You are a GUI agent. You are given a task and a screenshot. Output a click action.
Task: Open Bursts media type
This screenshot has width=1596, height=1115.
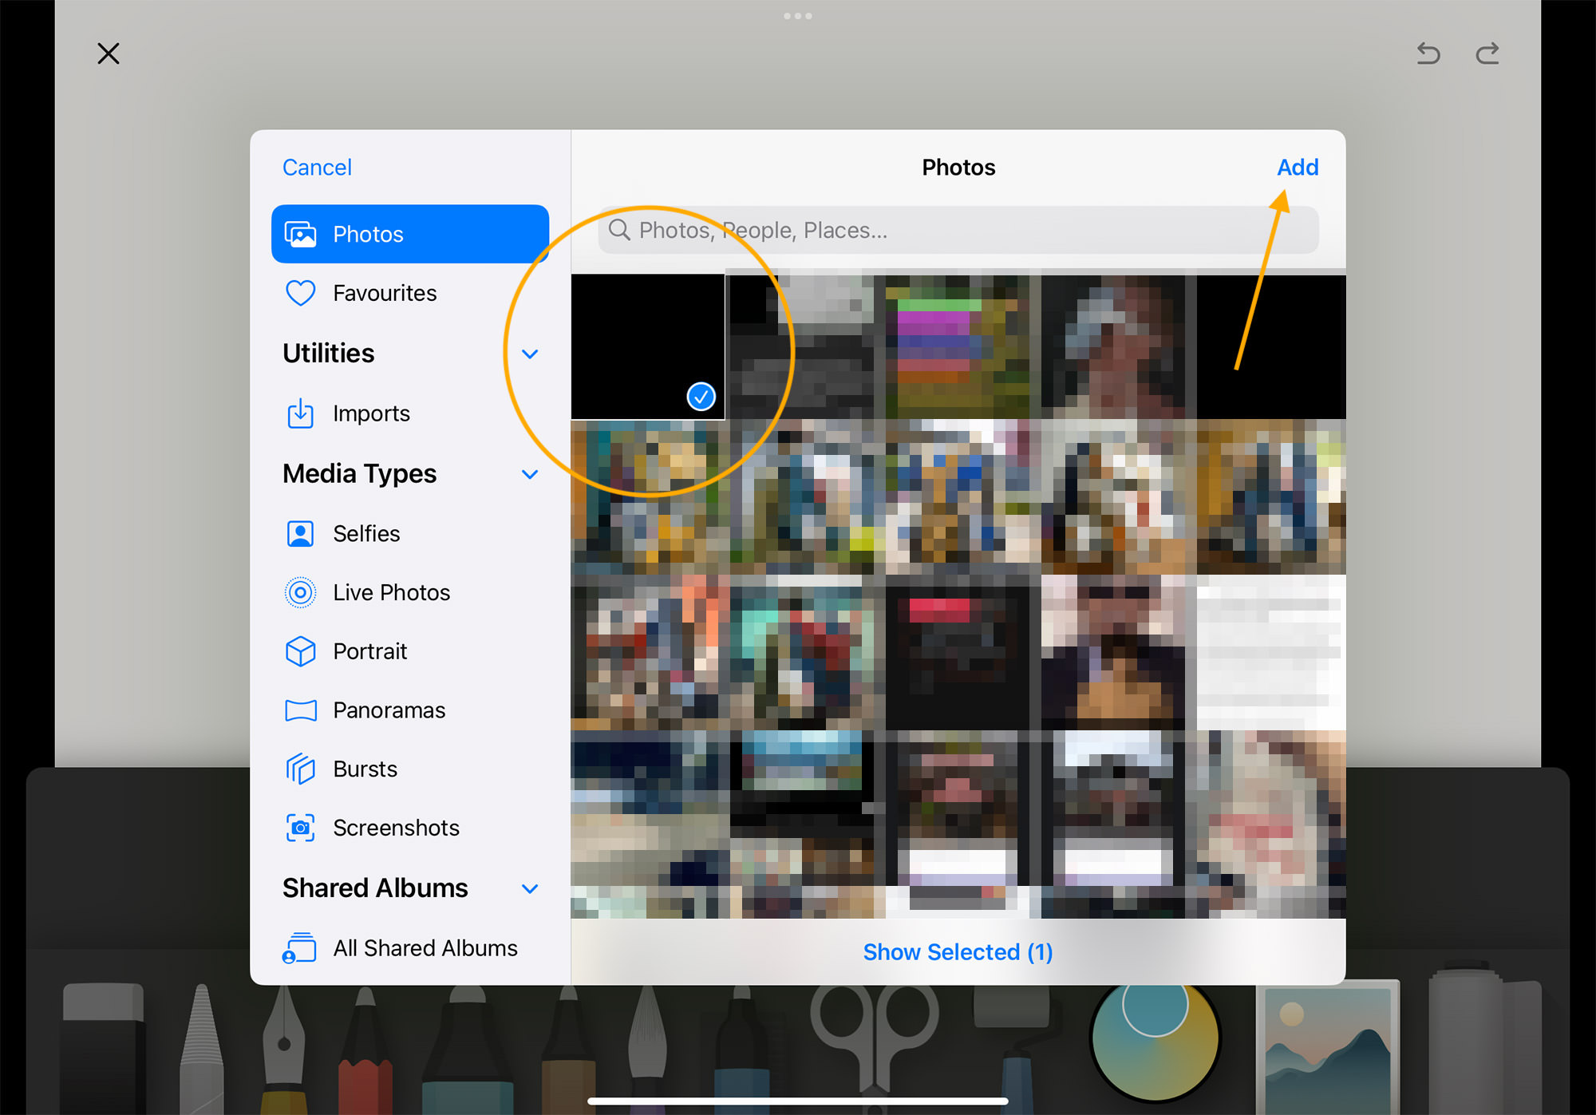[x=410, y=769]
